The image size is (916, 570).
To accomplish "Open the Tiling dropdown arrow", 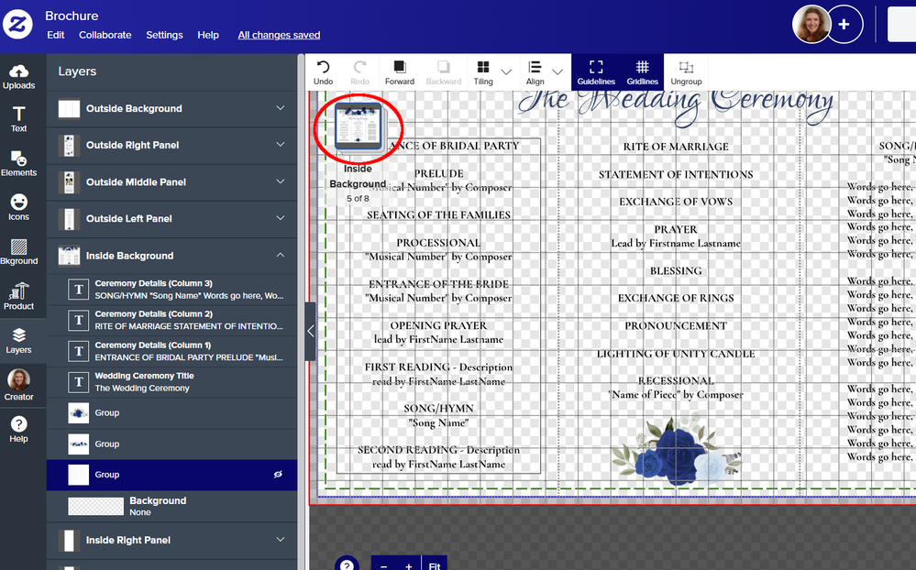I will [x=506, y=71].
